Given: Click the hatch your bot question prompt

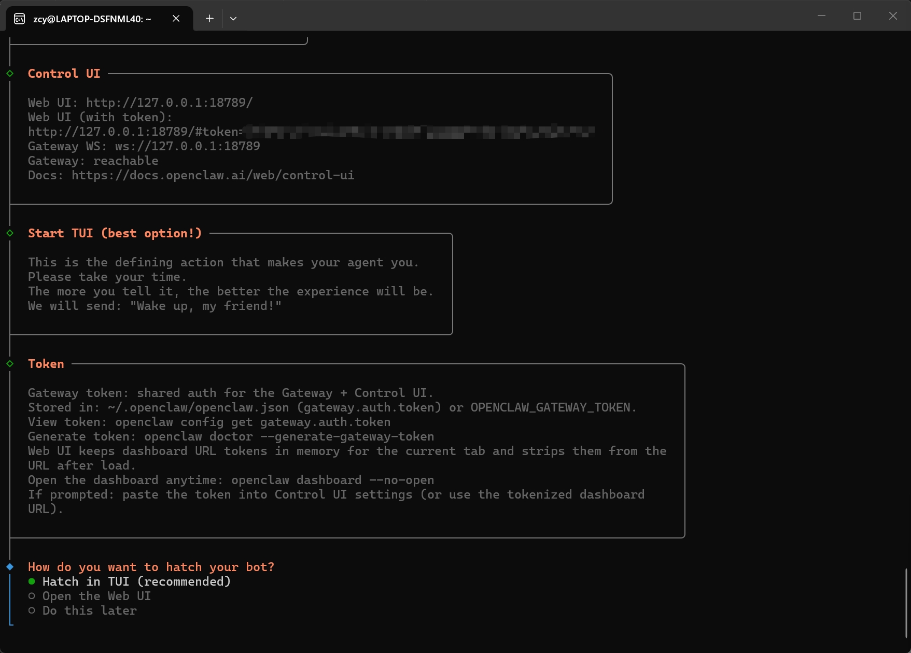Looking at the screenshot, I should tap(151, 567).
